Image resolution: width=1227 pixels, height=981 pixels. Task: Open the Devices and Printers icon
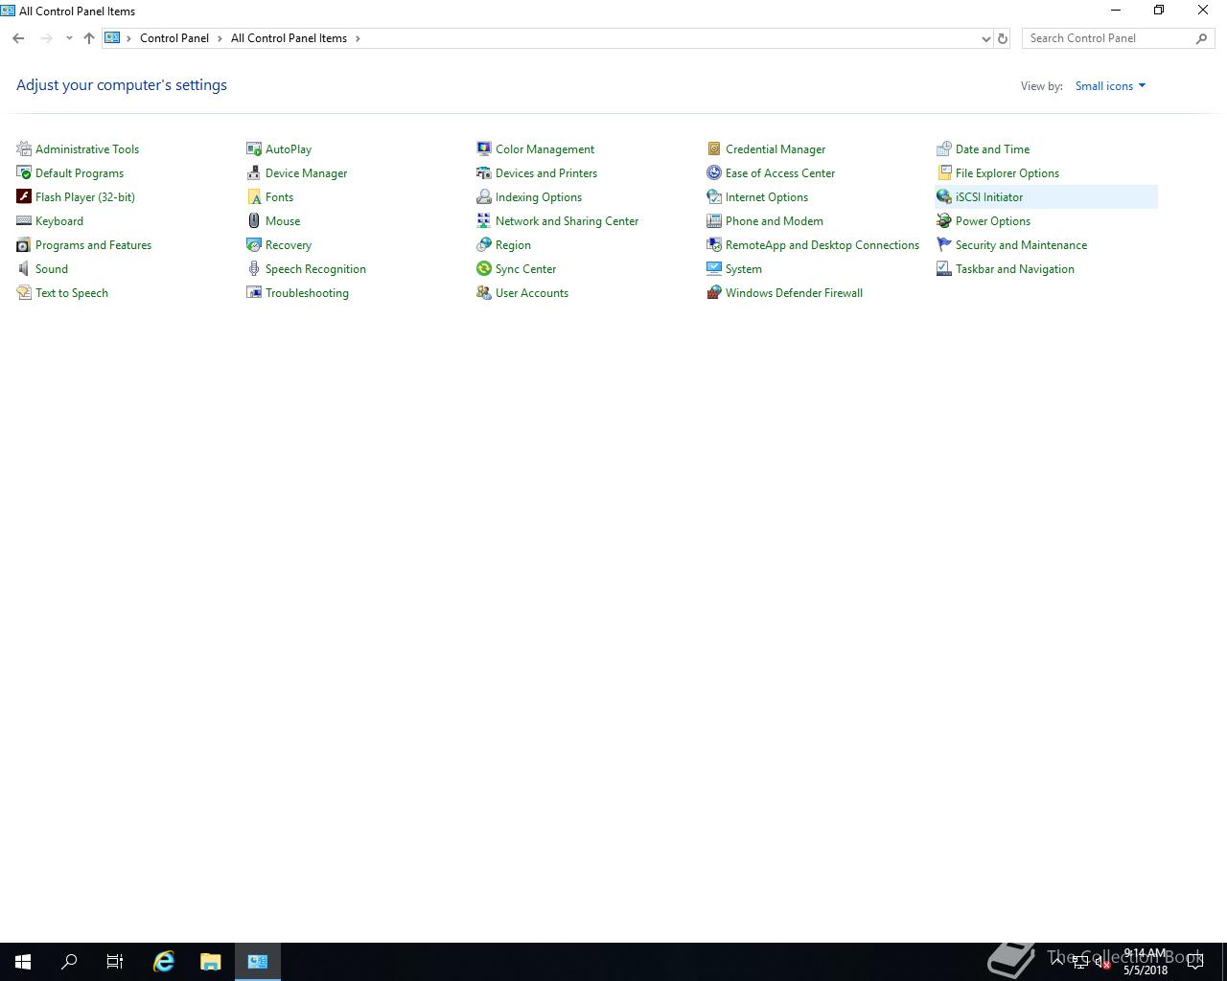pyautogui.click(x=484, y=172)
